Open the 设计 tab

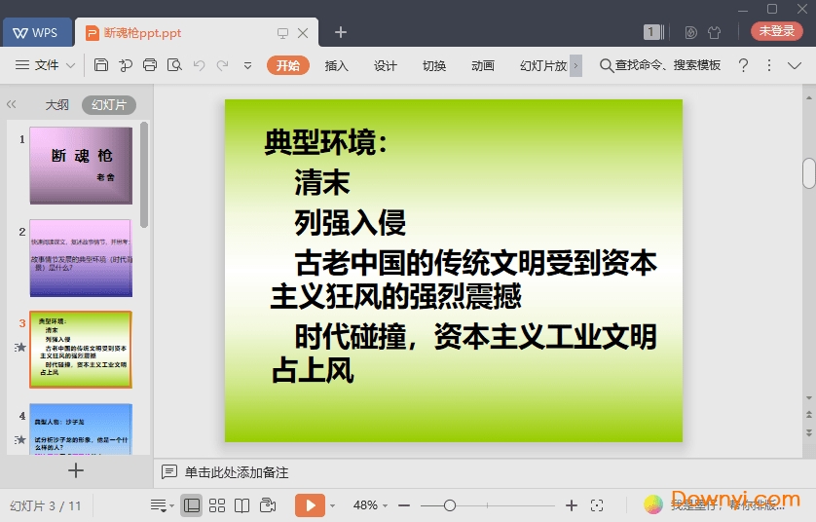pyautogui.click(x=385, y=65)
